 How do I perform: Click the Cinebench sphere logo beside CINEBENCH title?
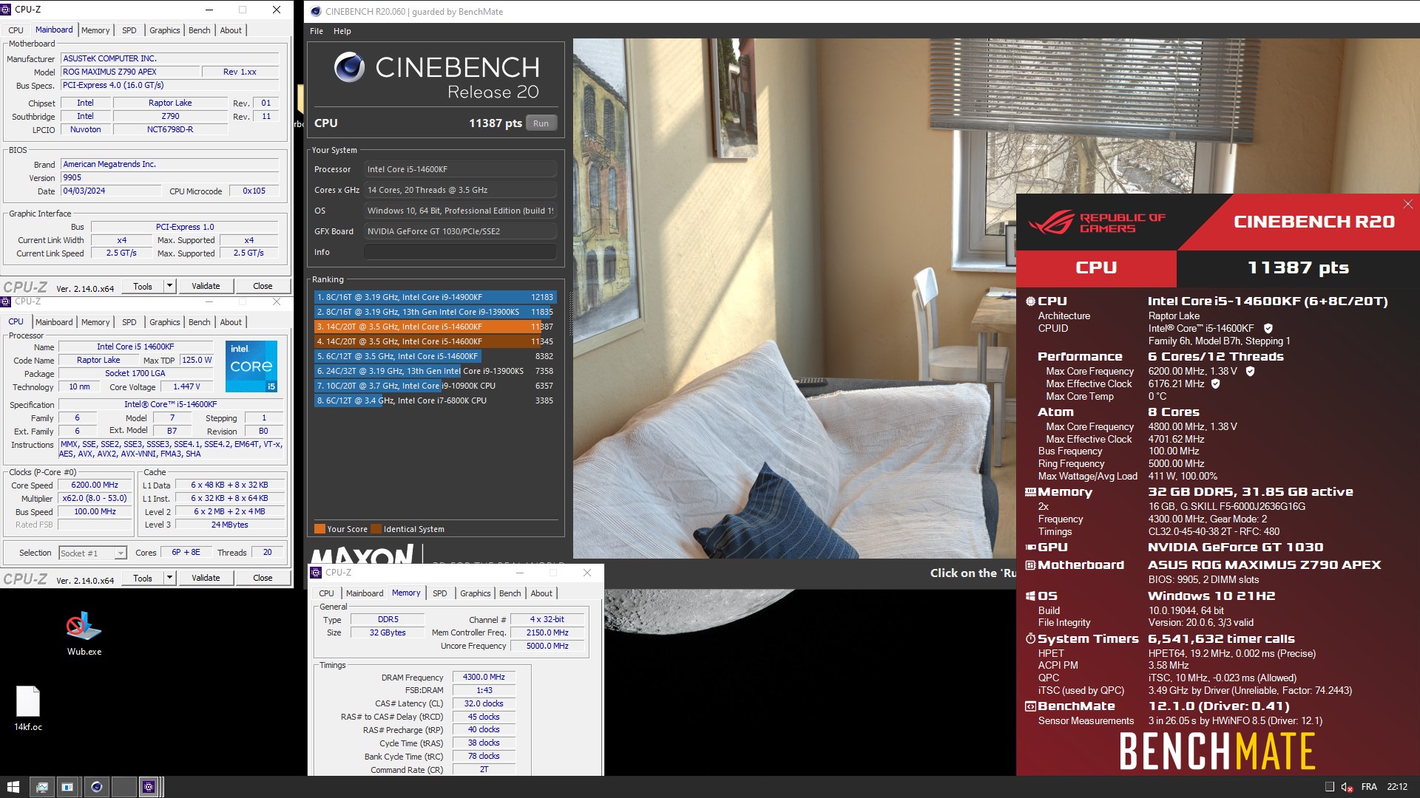[349, 67]
